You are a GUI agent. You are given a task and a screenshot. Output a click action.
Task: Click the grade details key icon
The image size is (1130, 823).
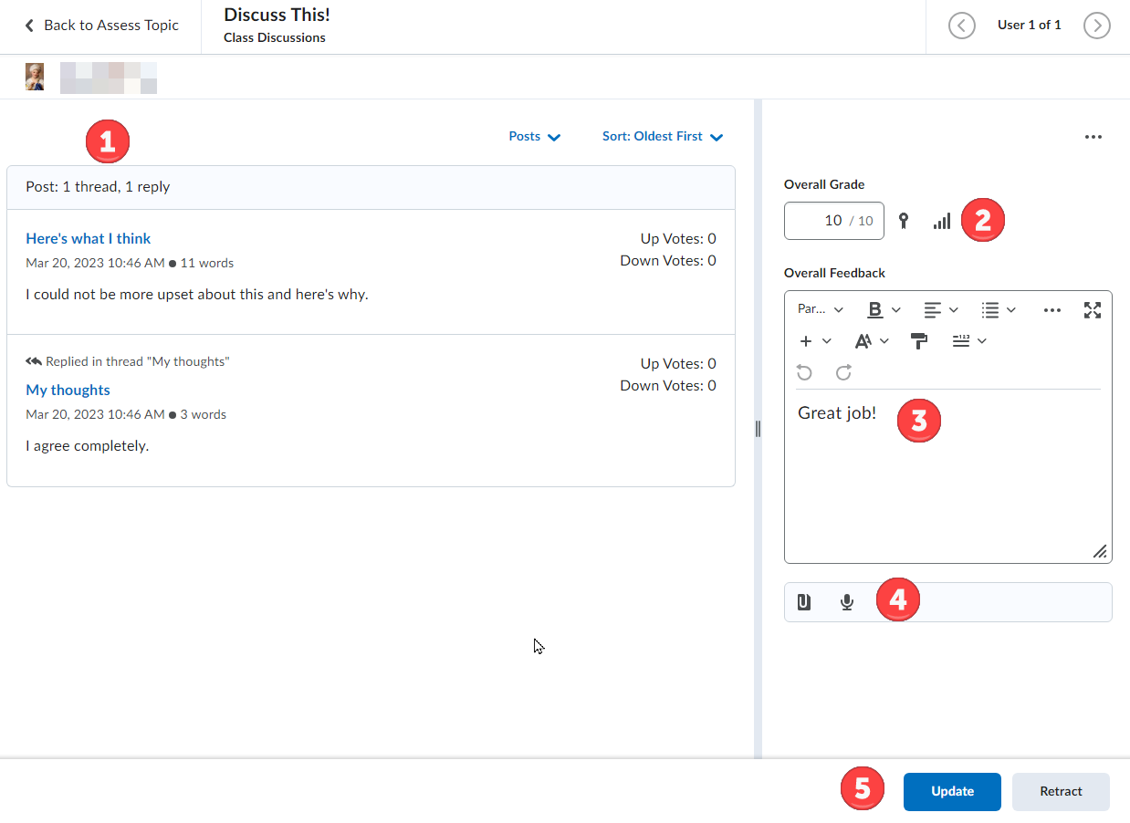pyautogui.click(x=904, y=221)
